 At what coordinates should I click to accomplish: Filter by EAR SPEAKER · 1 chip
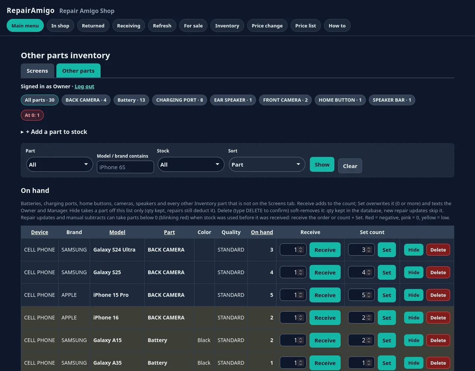pyautogui.click(x=233, y=100)
